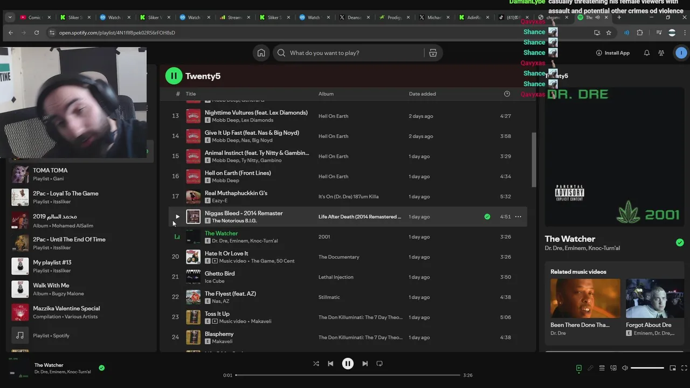Enter full screen player mode
Viewport: 690px width, 388px height.
coord(685,368)
